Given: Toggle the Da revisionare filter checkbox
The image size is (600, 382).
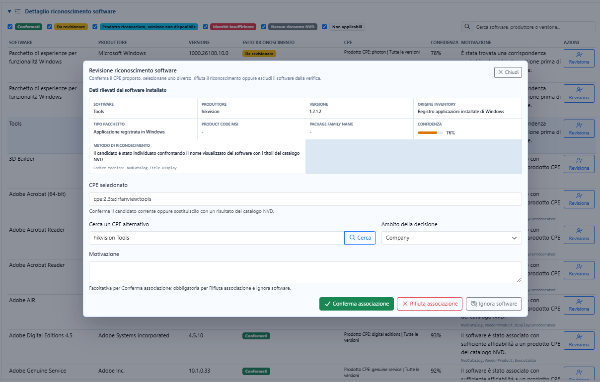Looking at the screenshot, I should point(49,27).
